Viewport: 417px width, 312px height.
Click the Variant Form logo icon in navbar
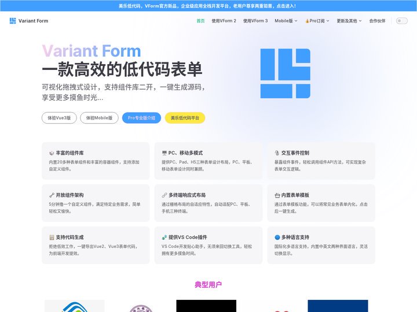pos(13,21)
